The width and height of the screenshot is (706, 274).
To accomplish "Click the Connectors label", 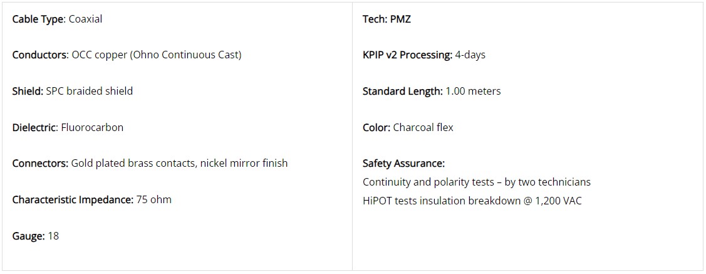I will 40,163.
